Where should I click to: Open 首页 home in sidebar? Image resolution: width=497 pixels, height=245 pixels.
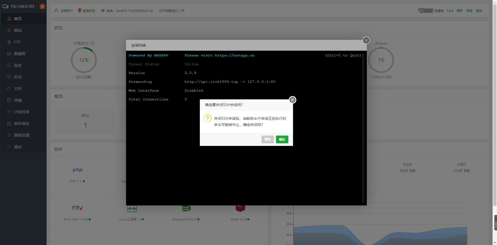[x=18, y=19]
